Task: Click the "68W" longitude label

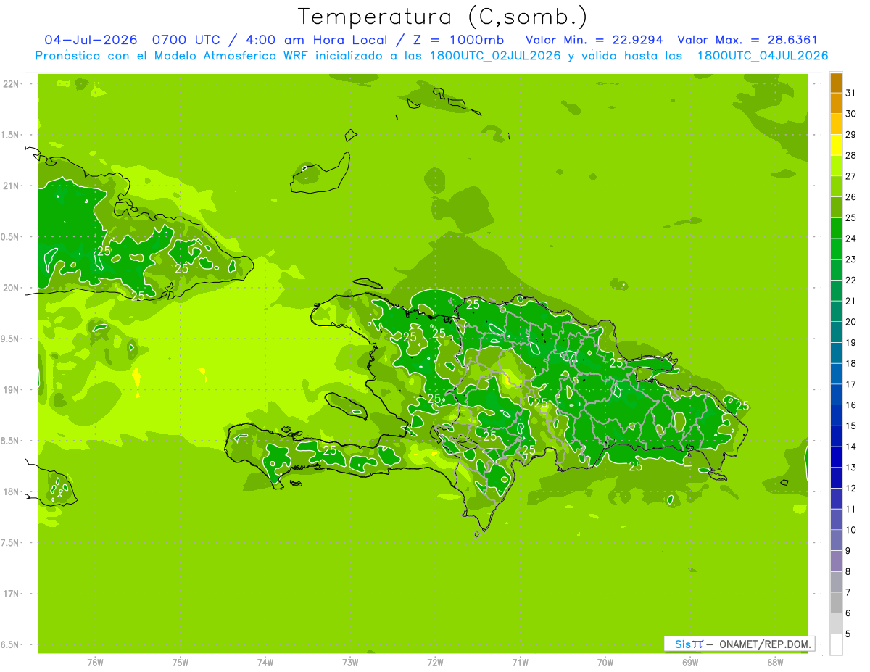Action: tap(775, 663)
